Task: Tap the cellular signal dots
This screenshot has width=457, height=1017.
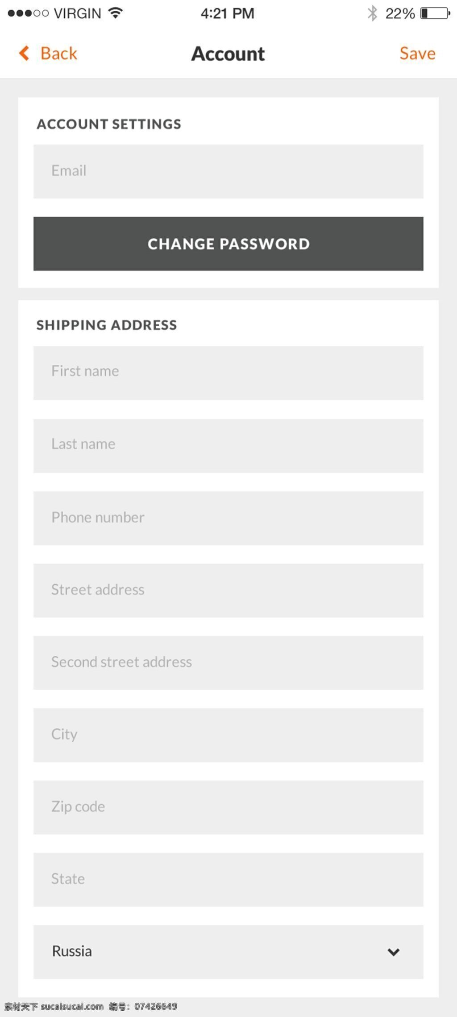Action: 28,13
